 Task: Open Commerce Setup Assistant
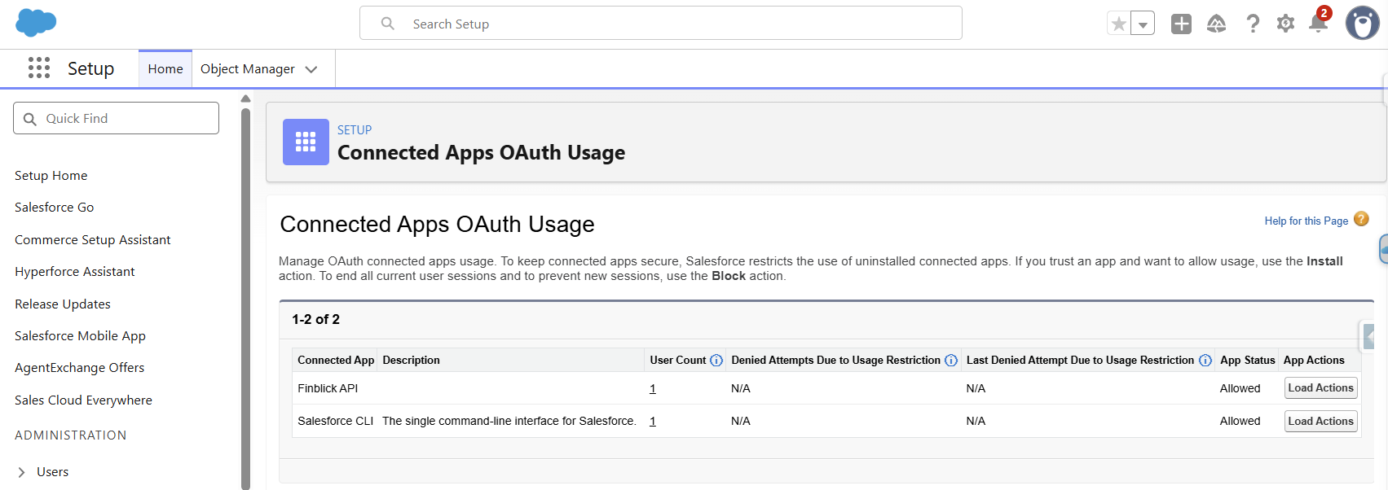tap(92, 239)
